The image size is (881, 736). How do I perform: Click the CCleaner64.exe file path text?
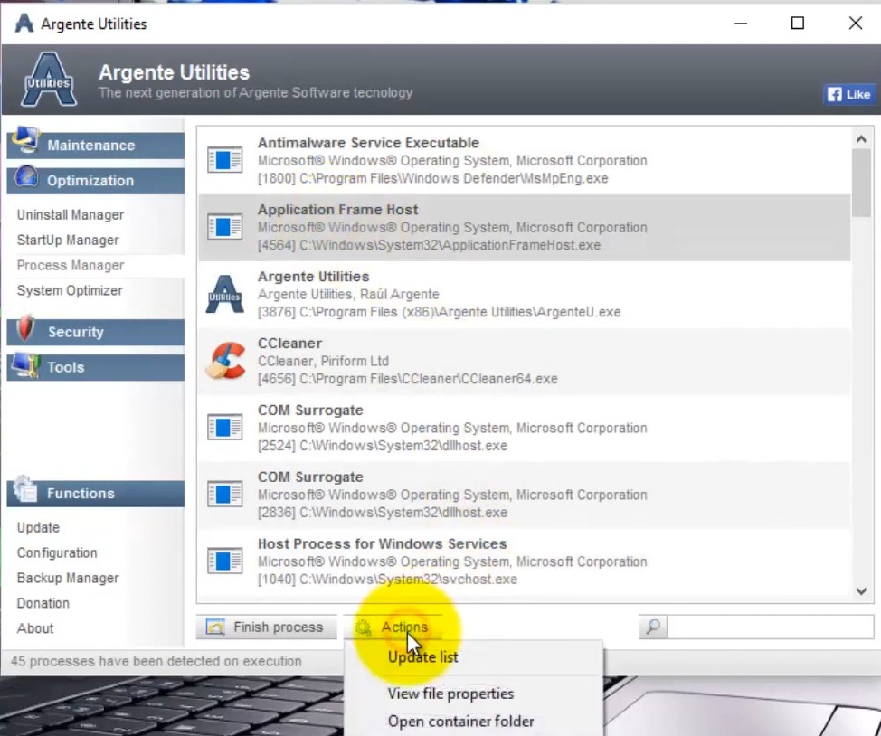[x=408, y=379]
